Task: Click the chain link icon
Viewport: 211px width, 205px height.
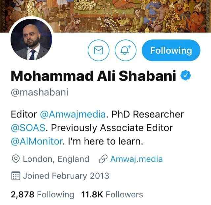Action: coord(103,159)
